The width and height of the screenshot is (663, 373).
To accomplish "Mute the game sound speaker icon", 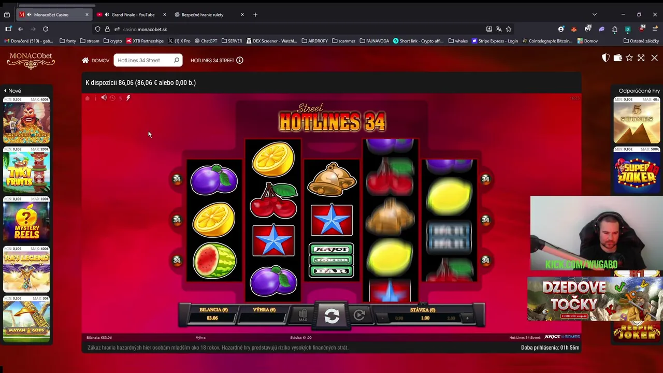I will pyautogui.click(x=104, y=98).
